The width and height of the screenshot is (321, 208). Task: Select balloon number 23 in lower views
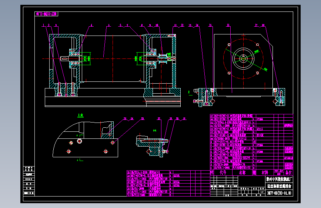pyautogui.click(x=142, y=118)
